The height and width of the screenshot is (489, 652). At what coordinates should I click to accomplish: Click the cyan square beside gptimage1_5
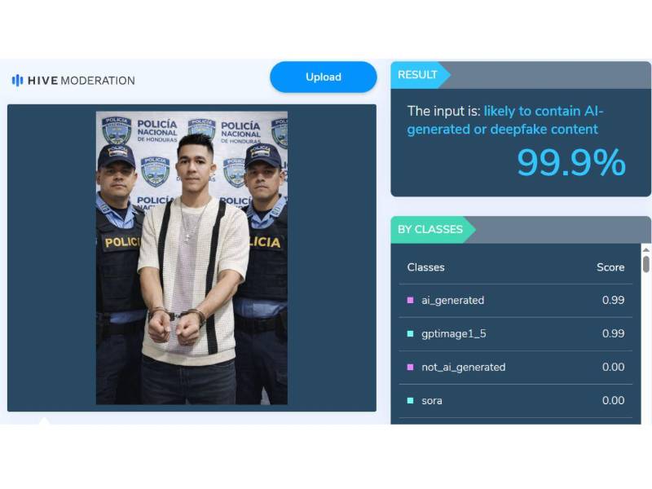tap(411, 333)
